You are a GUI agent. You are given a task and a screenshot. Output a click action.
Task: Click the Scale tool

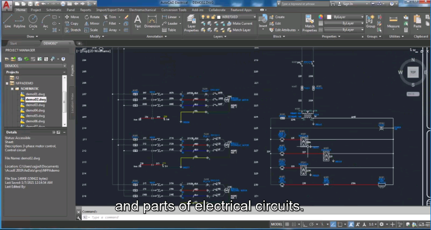pyautogui.click(x=91, y=30)
